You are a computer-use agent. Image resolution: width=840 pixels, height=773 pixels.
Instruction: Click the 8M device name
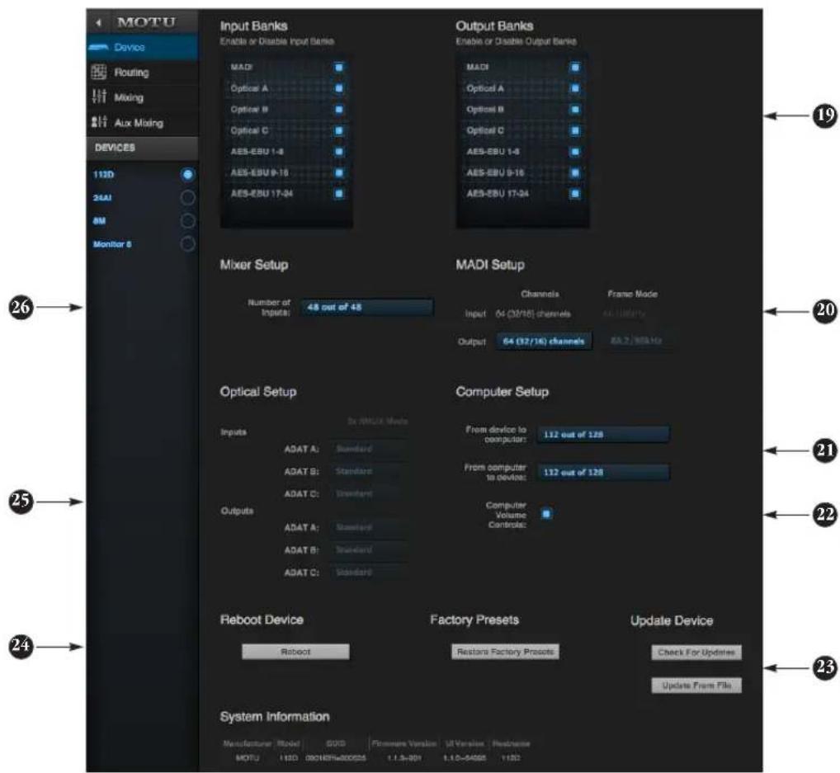pos(99,221)
